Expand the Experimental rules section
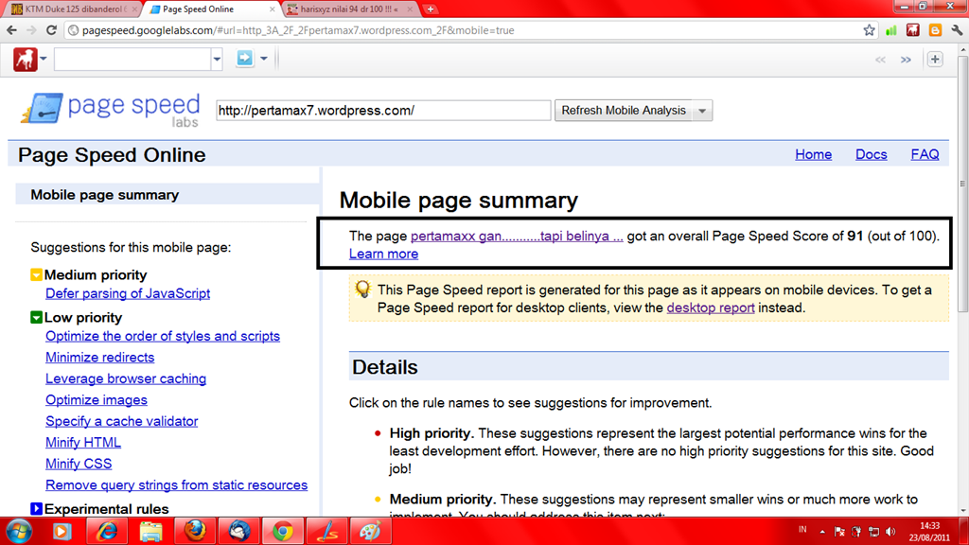 pyautogui.click(x=37, y=509)
